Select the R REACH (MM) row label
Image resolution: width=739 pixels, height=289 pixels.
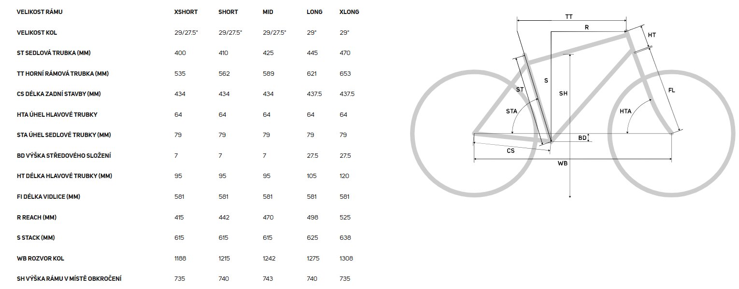point(37,218)
